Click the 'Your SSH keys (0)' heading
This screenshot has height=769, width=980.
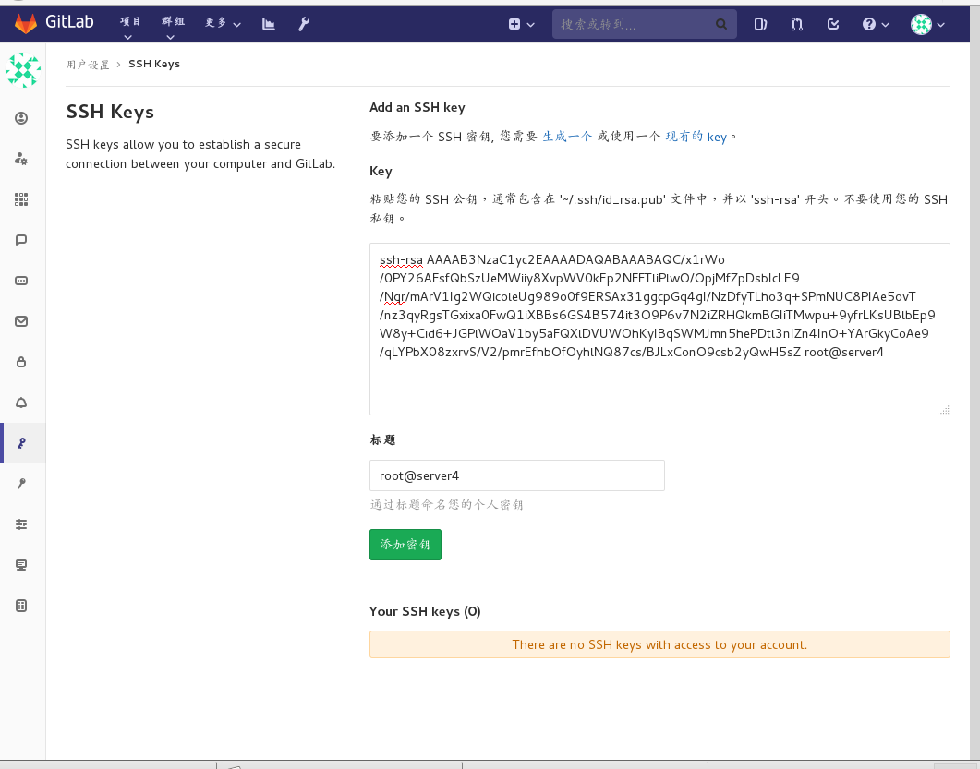click(x=425, y=611)
